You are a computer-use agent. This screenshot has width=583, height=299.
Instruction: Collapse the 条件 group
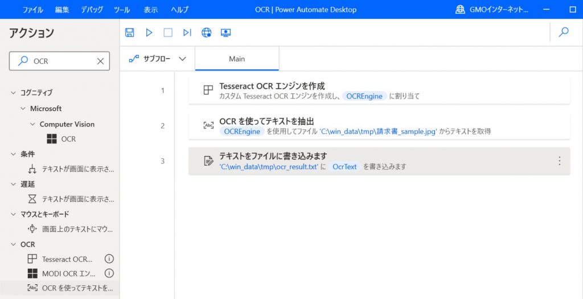(x=14, y=154)
